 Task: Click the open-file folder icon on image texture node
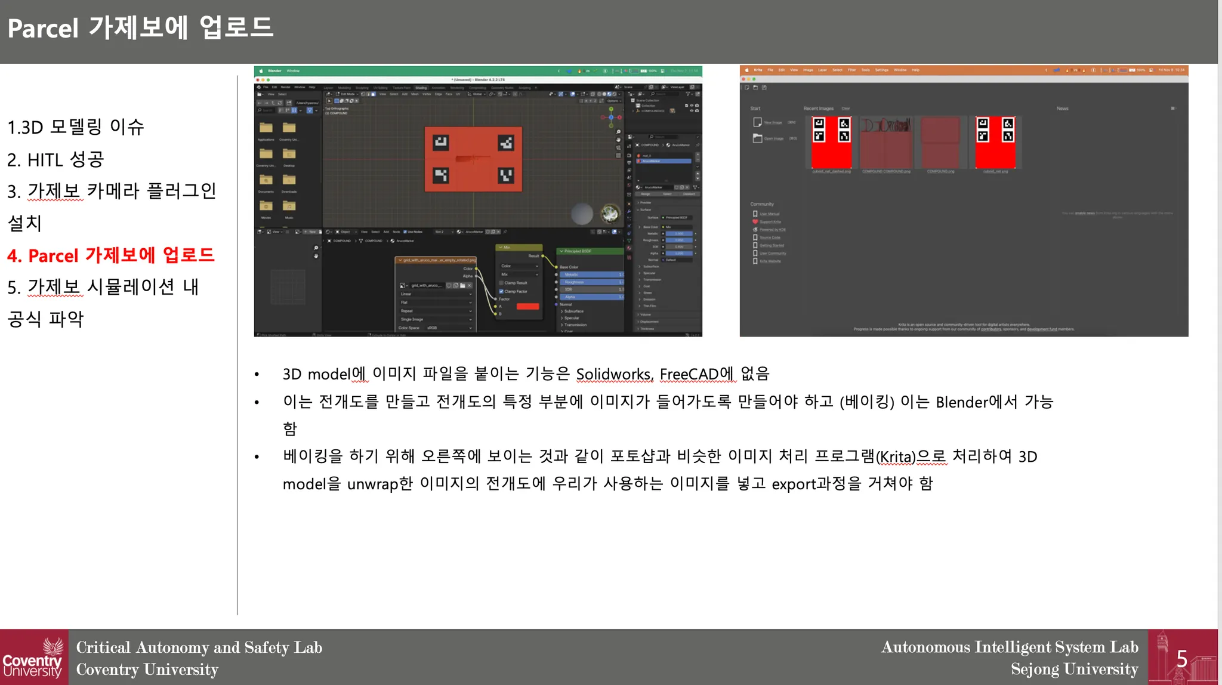462,286
